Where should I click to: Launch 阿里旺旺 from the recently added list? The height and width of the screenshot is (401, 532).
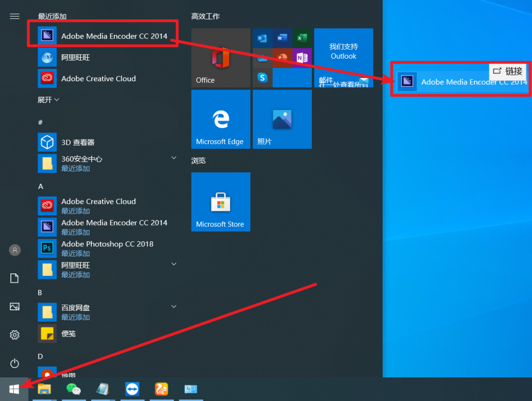(x=107, y=57)
